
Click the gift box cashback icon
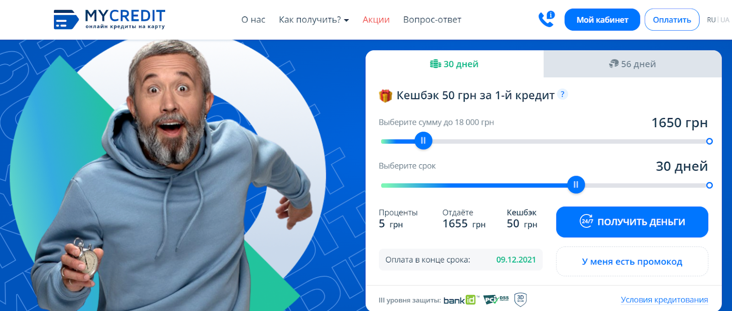coord(386,96)
